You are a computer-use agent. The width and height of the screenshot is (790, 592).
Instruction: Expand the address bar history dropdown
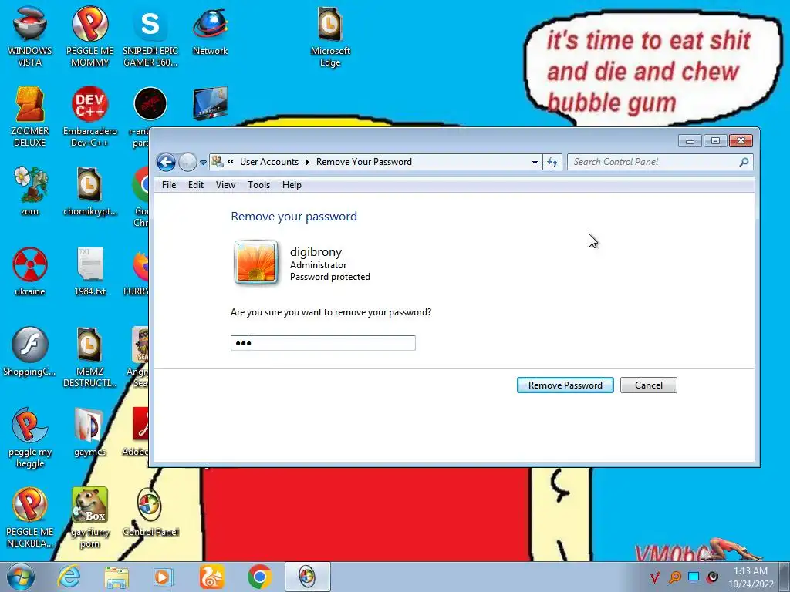point(535,162)
